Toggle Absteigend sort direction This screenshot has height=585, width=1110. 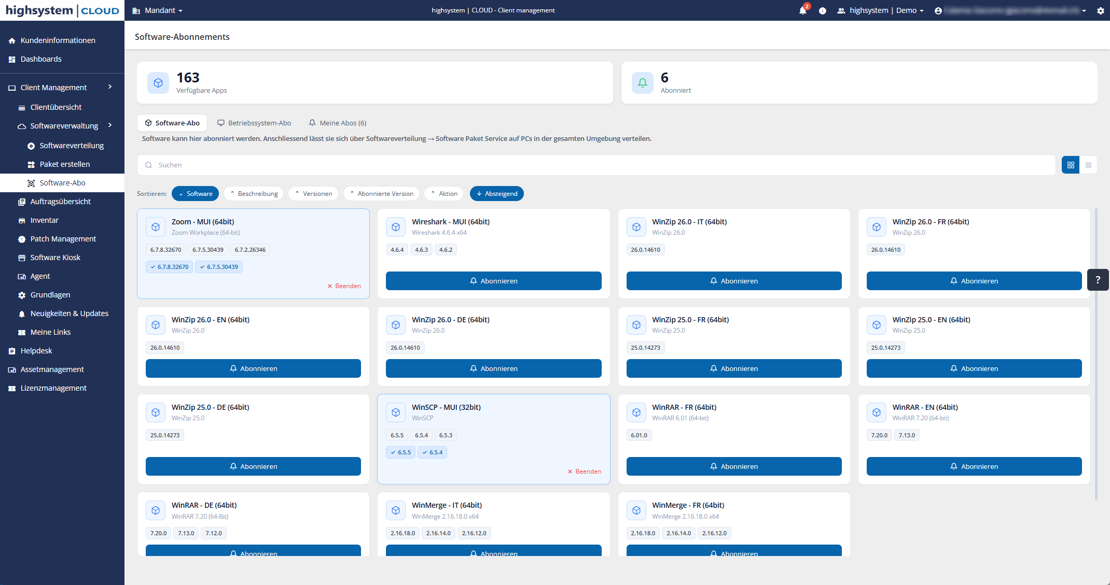(x=497, y=193)
